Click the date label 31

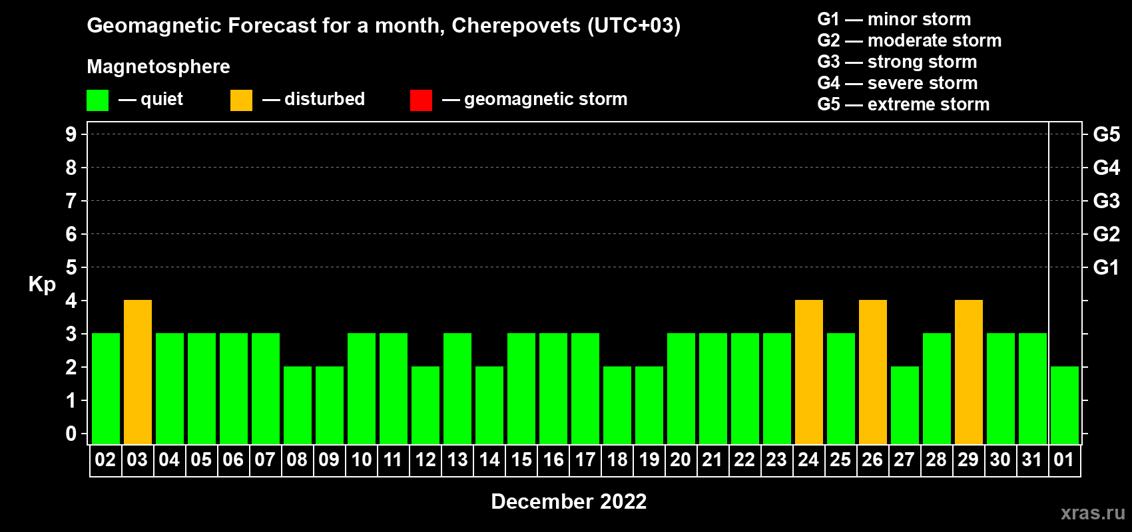1032,460
